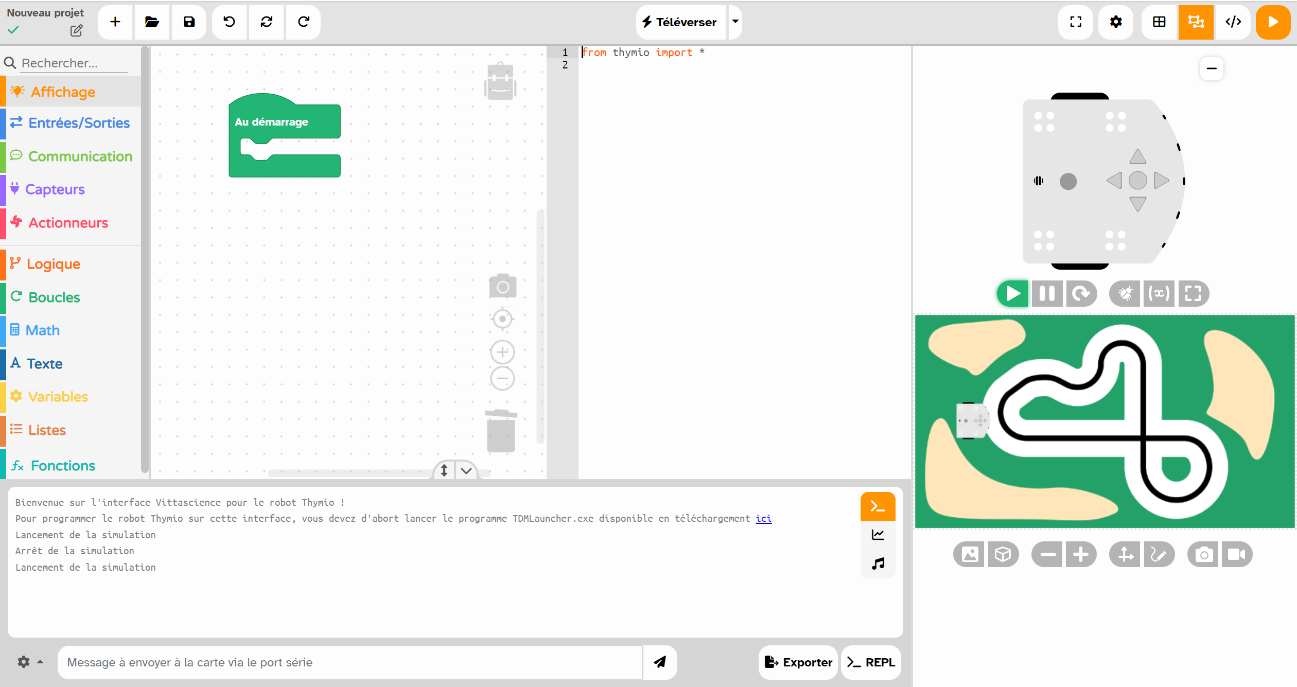Select the Variables category
Viewport: 1297px width, 687px height.
[71, 397]
